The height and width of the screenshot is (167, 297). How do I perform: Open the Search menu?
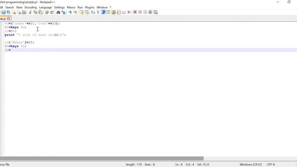(10, 7)
